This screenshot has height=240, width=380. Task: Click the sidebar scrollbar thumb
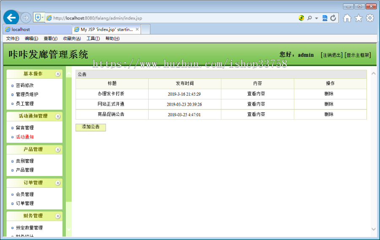tap(69, 139)
